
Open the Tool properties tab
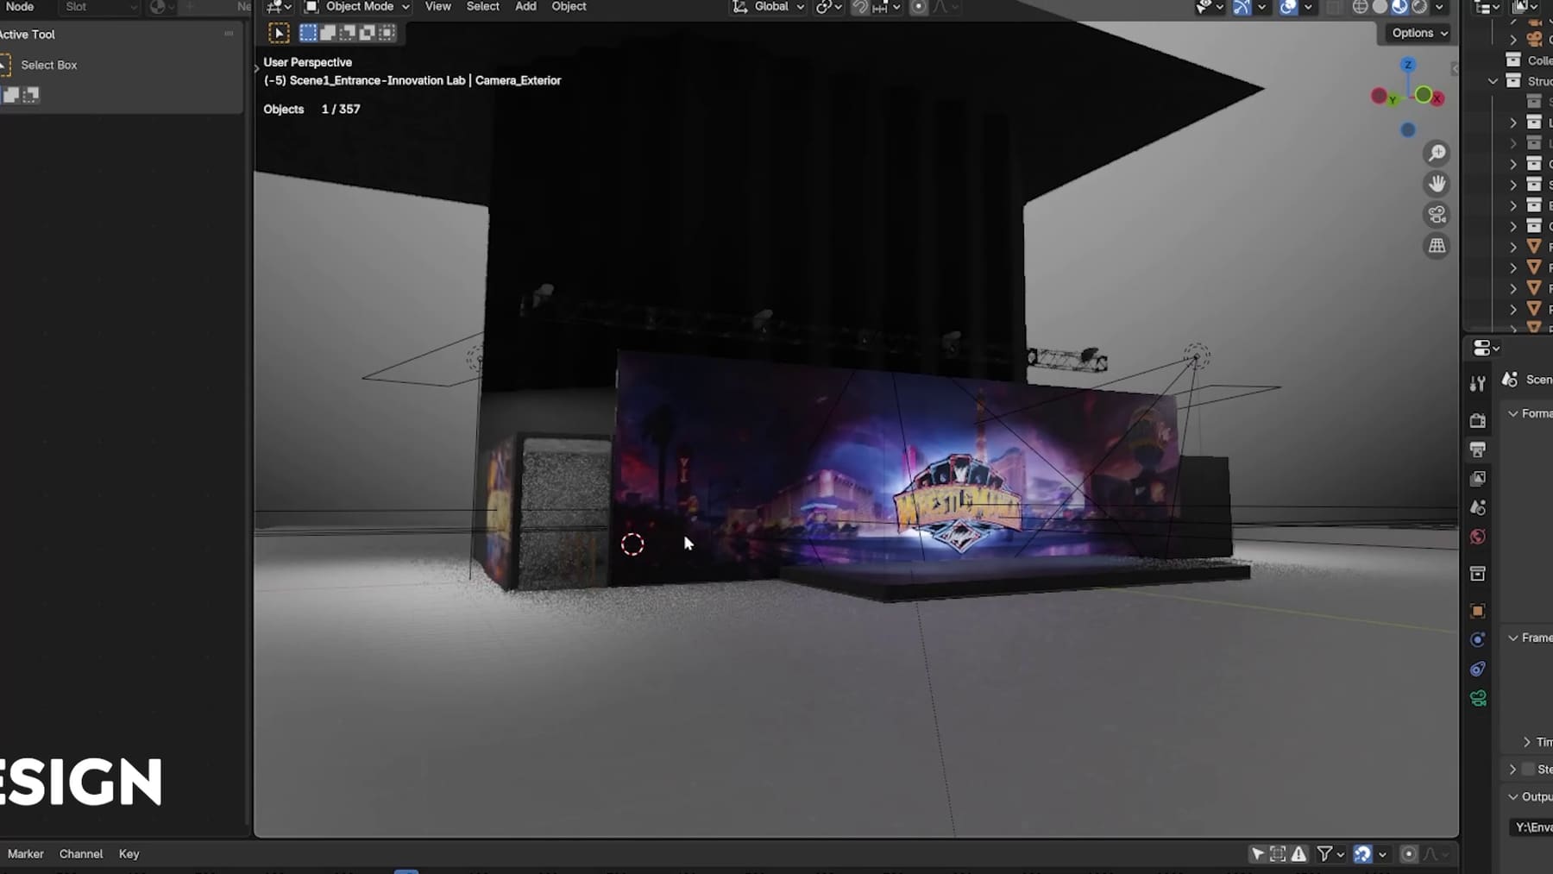(1478, 384)
